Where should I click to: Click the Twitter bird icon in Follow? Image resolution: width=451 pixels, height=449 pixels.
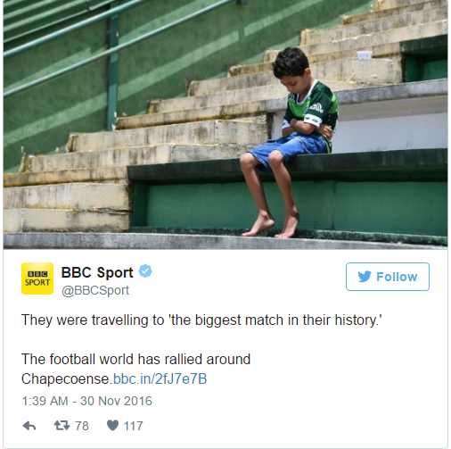(x=365, y=277)
